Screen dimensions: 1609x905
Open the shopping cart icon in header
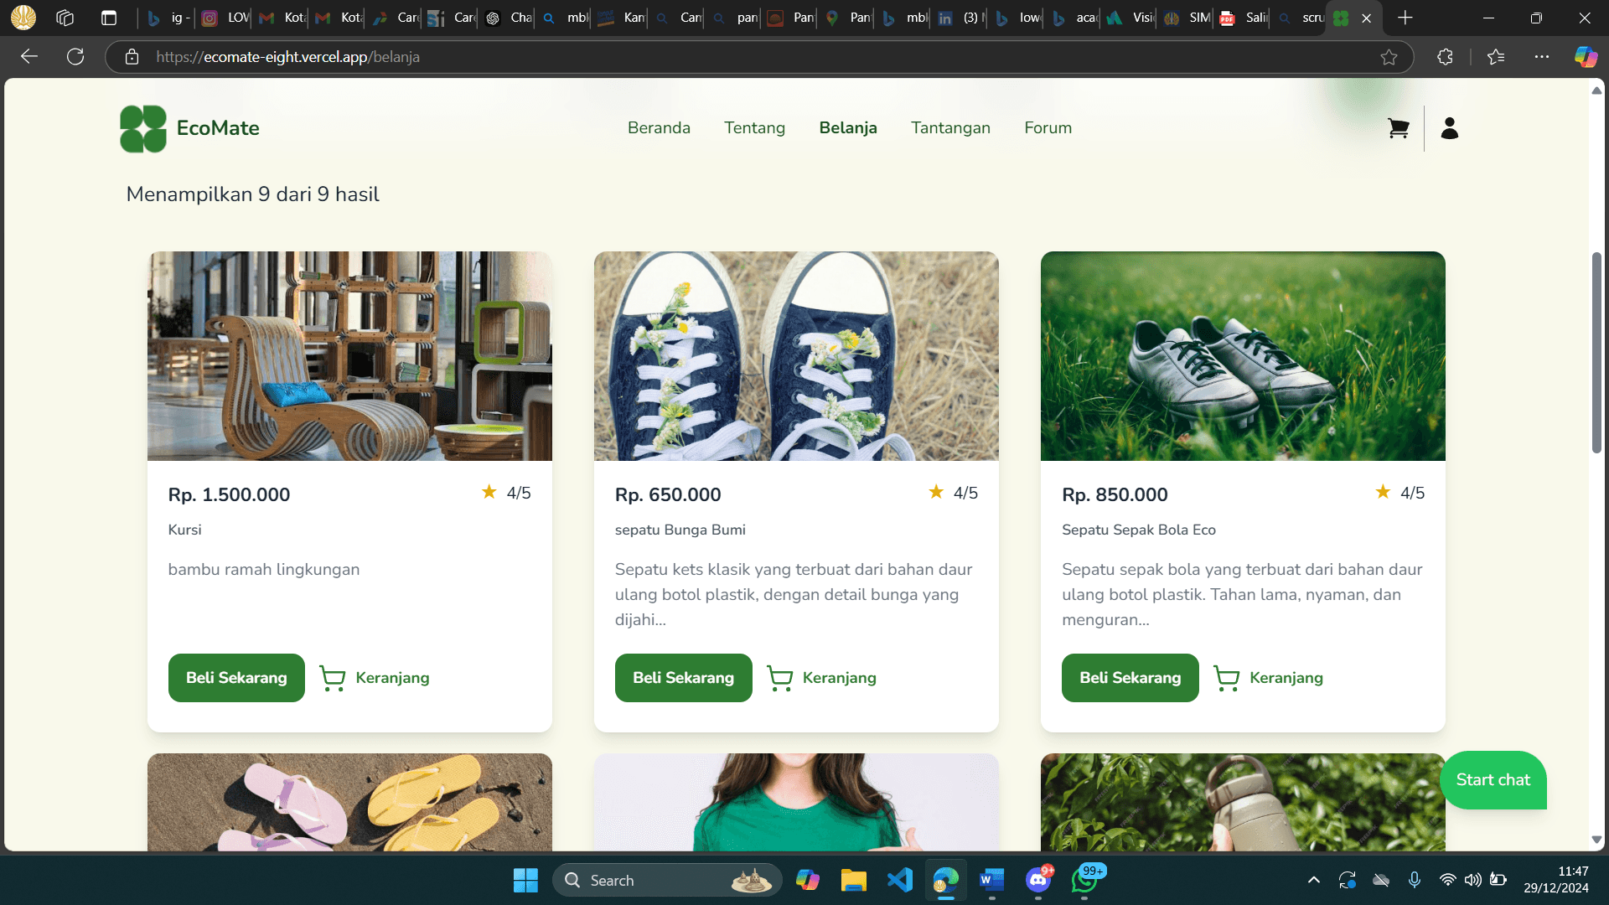pos(1398,128)
